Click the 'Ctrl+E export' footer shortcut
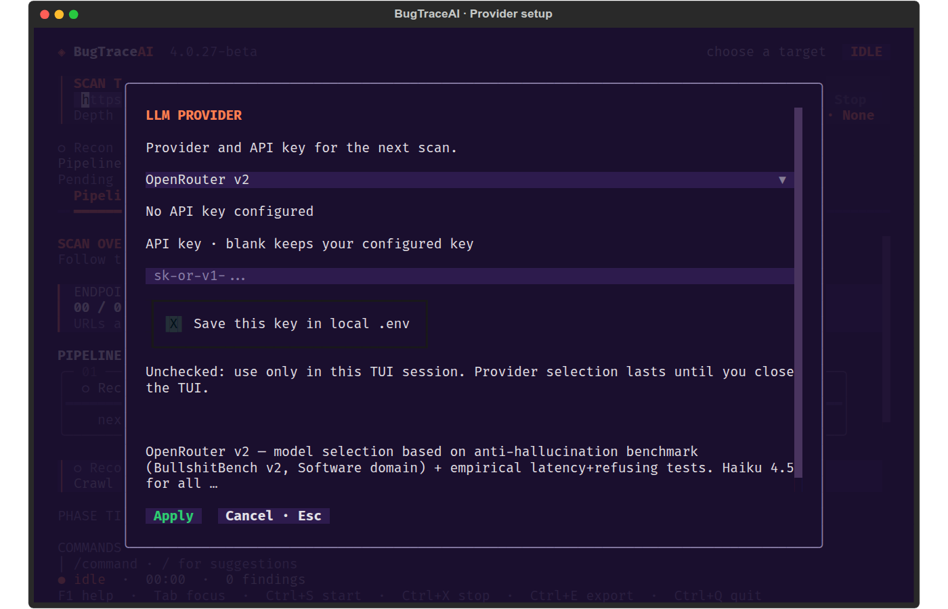Viewport: 948px width, 609px height. 582,595
